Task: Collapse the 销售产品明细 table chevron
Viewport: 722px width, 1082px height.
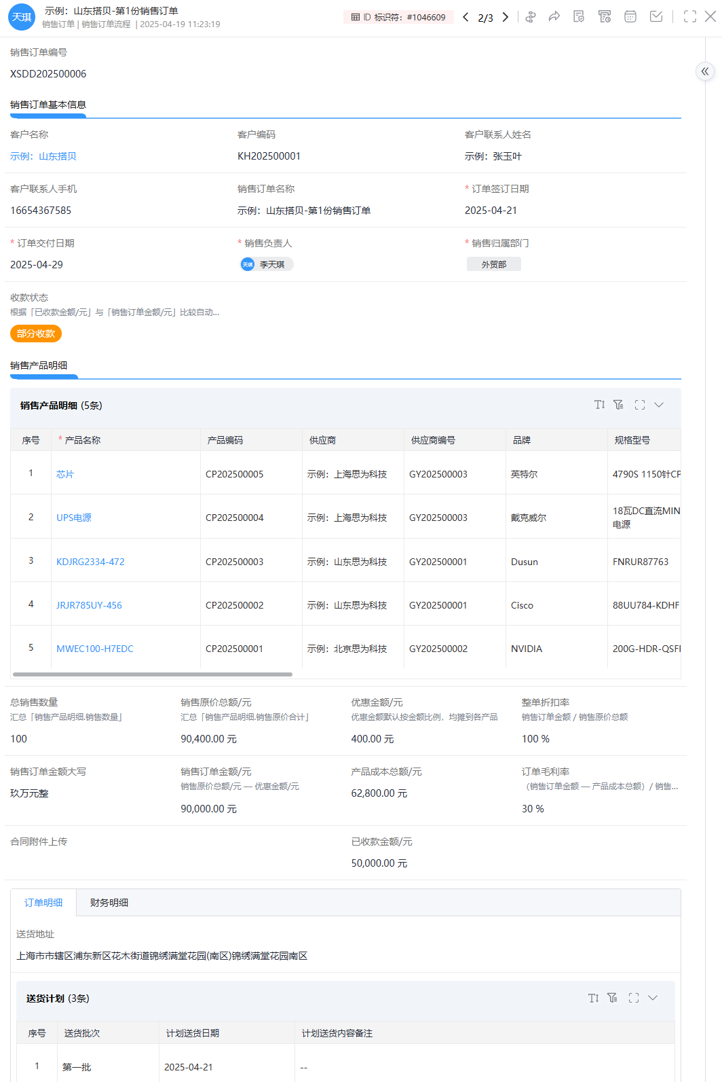Action: pyautogui.click(x=659, y=405)
